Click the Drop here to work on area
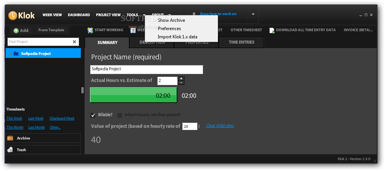 click(x=218, y=14)
